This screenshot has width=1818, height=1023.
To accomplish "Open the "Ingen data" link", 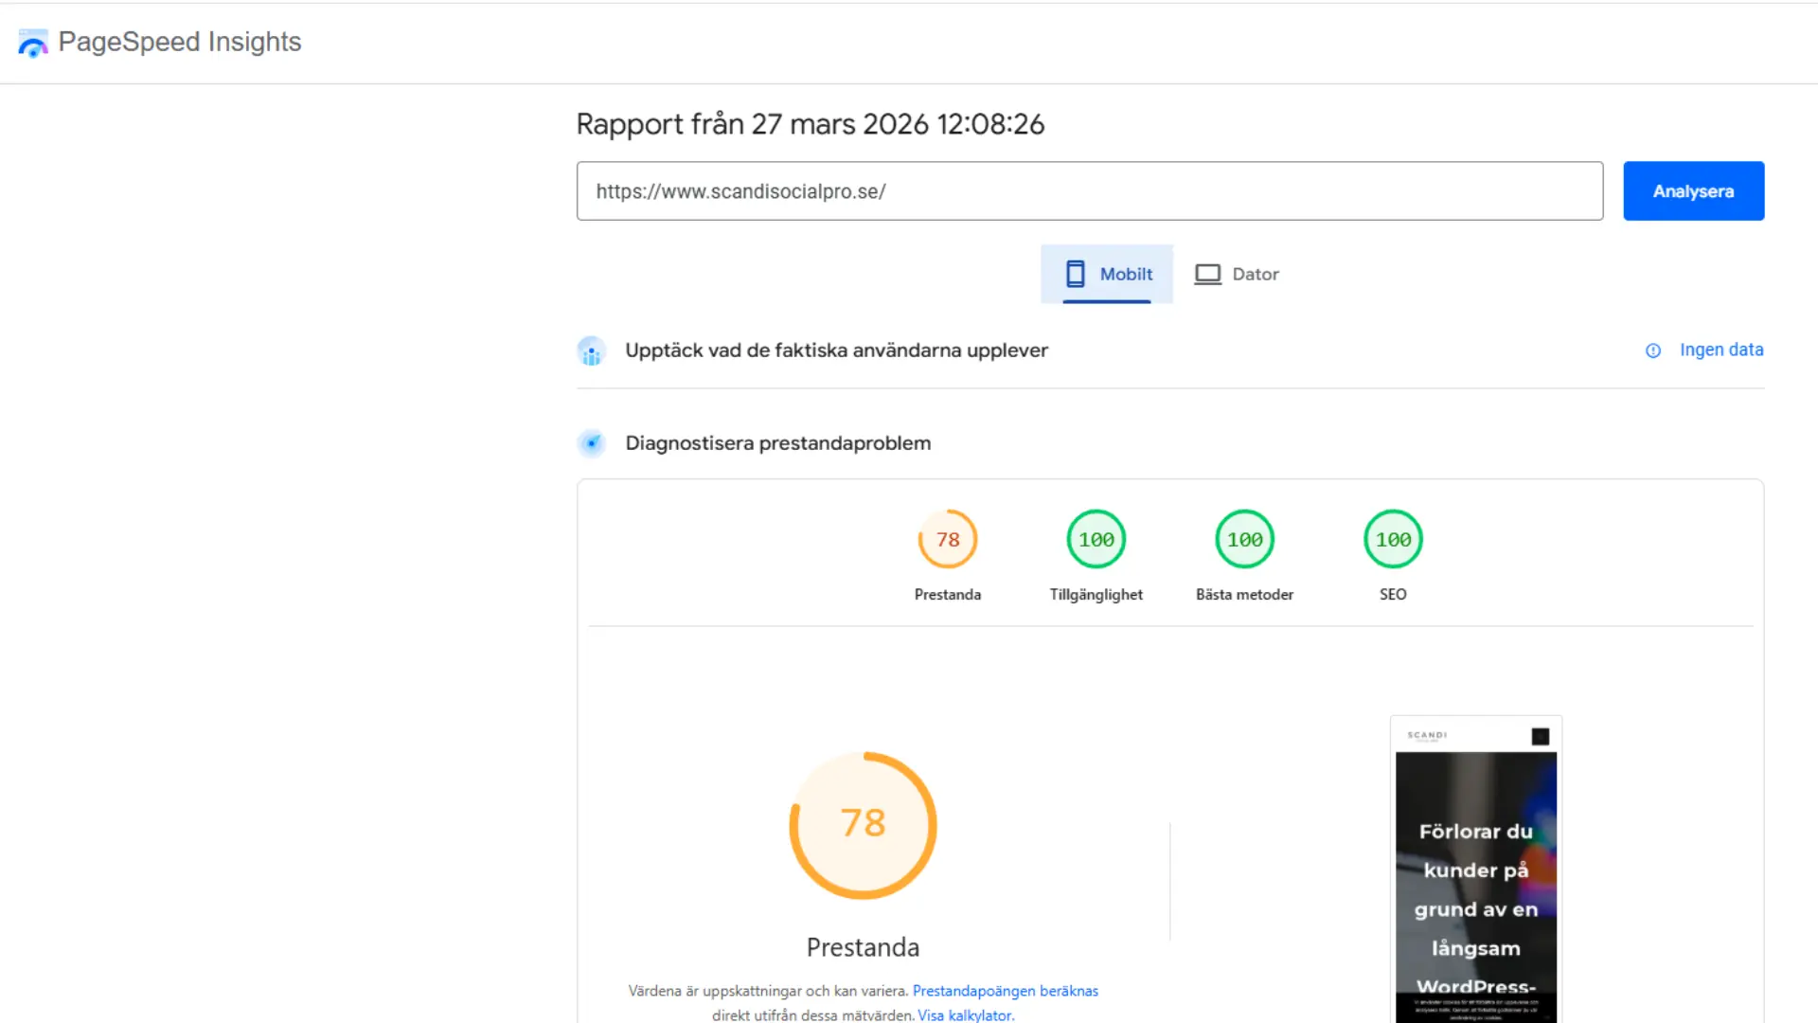I will (1720, 350).
